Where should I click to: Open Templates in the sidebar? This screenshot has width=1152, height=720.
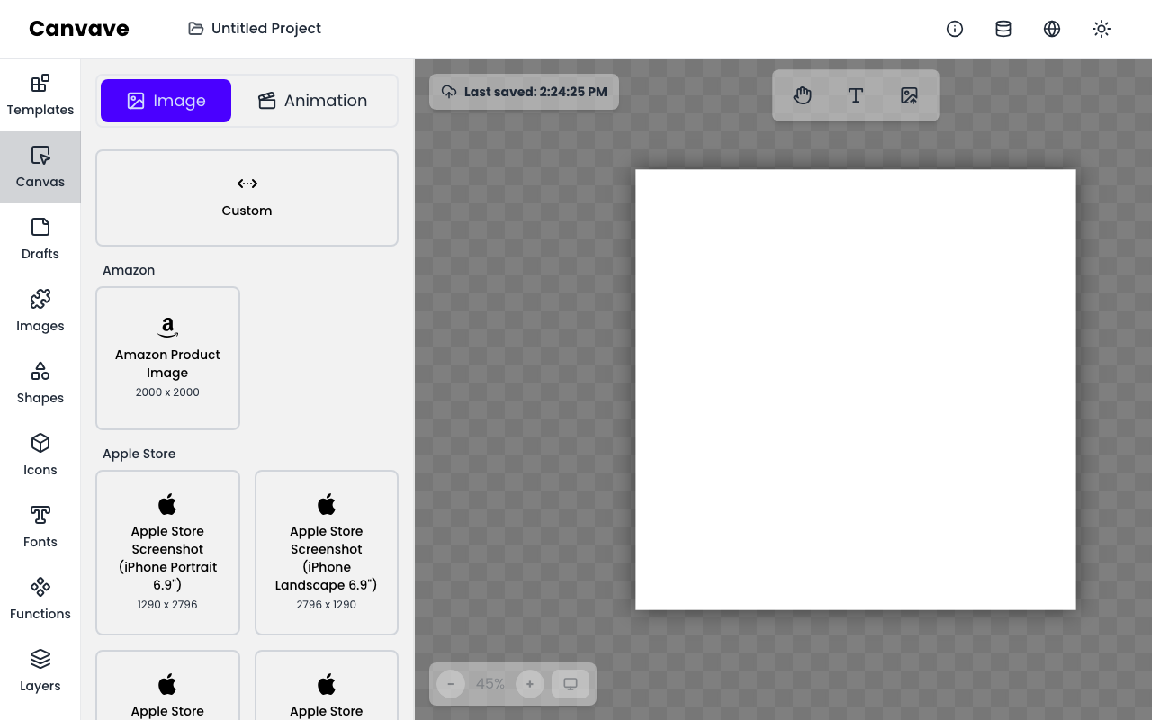pyautogui.click(x=40, y=95)
